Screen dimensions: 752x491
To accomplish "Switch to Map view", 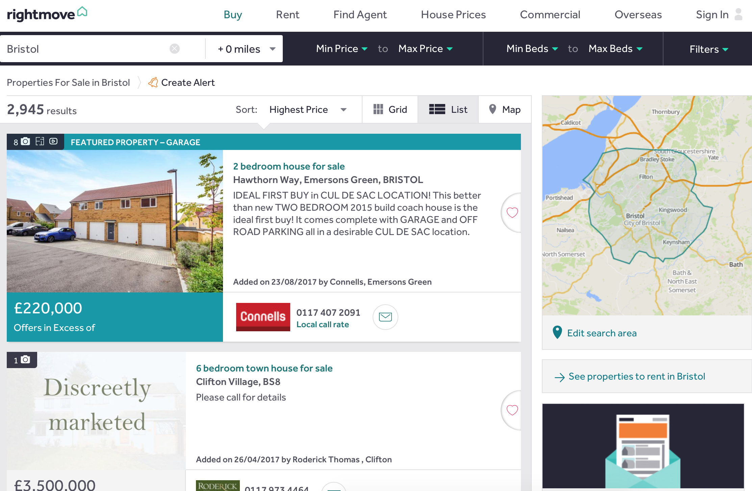I will pos(505,109).
